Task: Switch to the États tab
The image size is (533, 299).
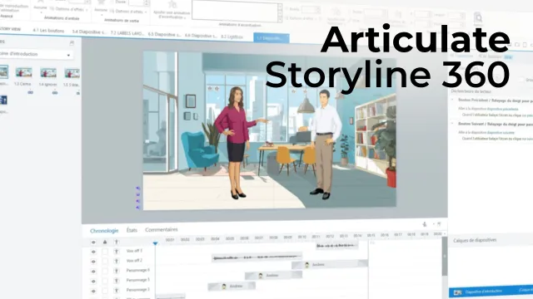Action: (132, 230)
